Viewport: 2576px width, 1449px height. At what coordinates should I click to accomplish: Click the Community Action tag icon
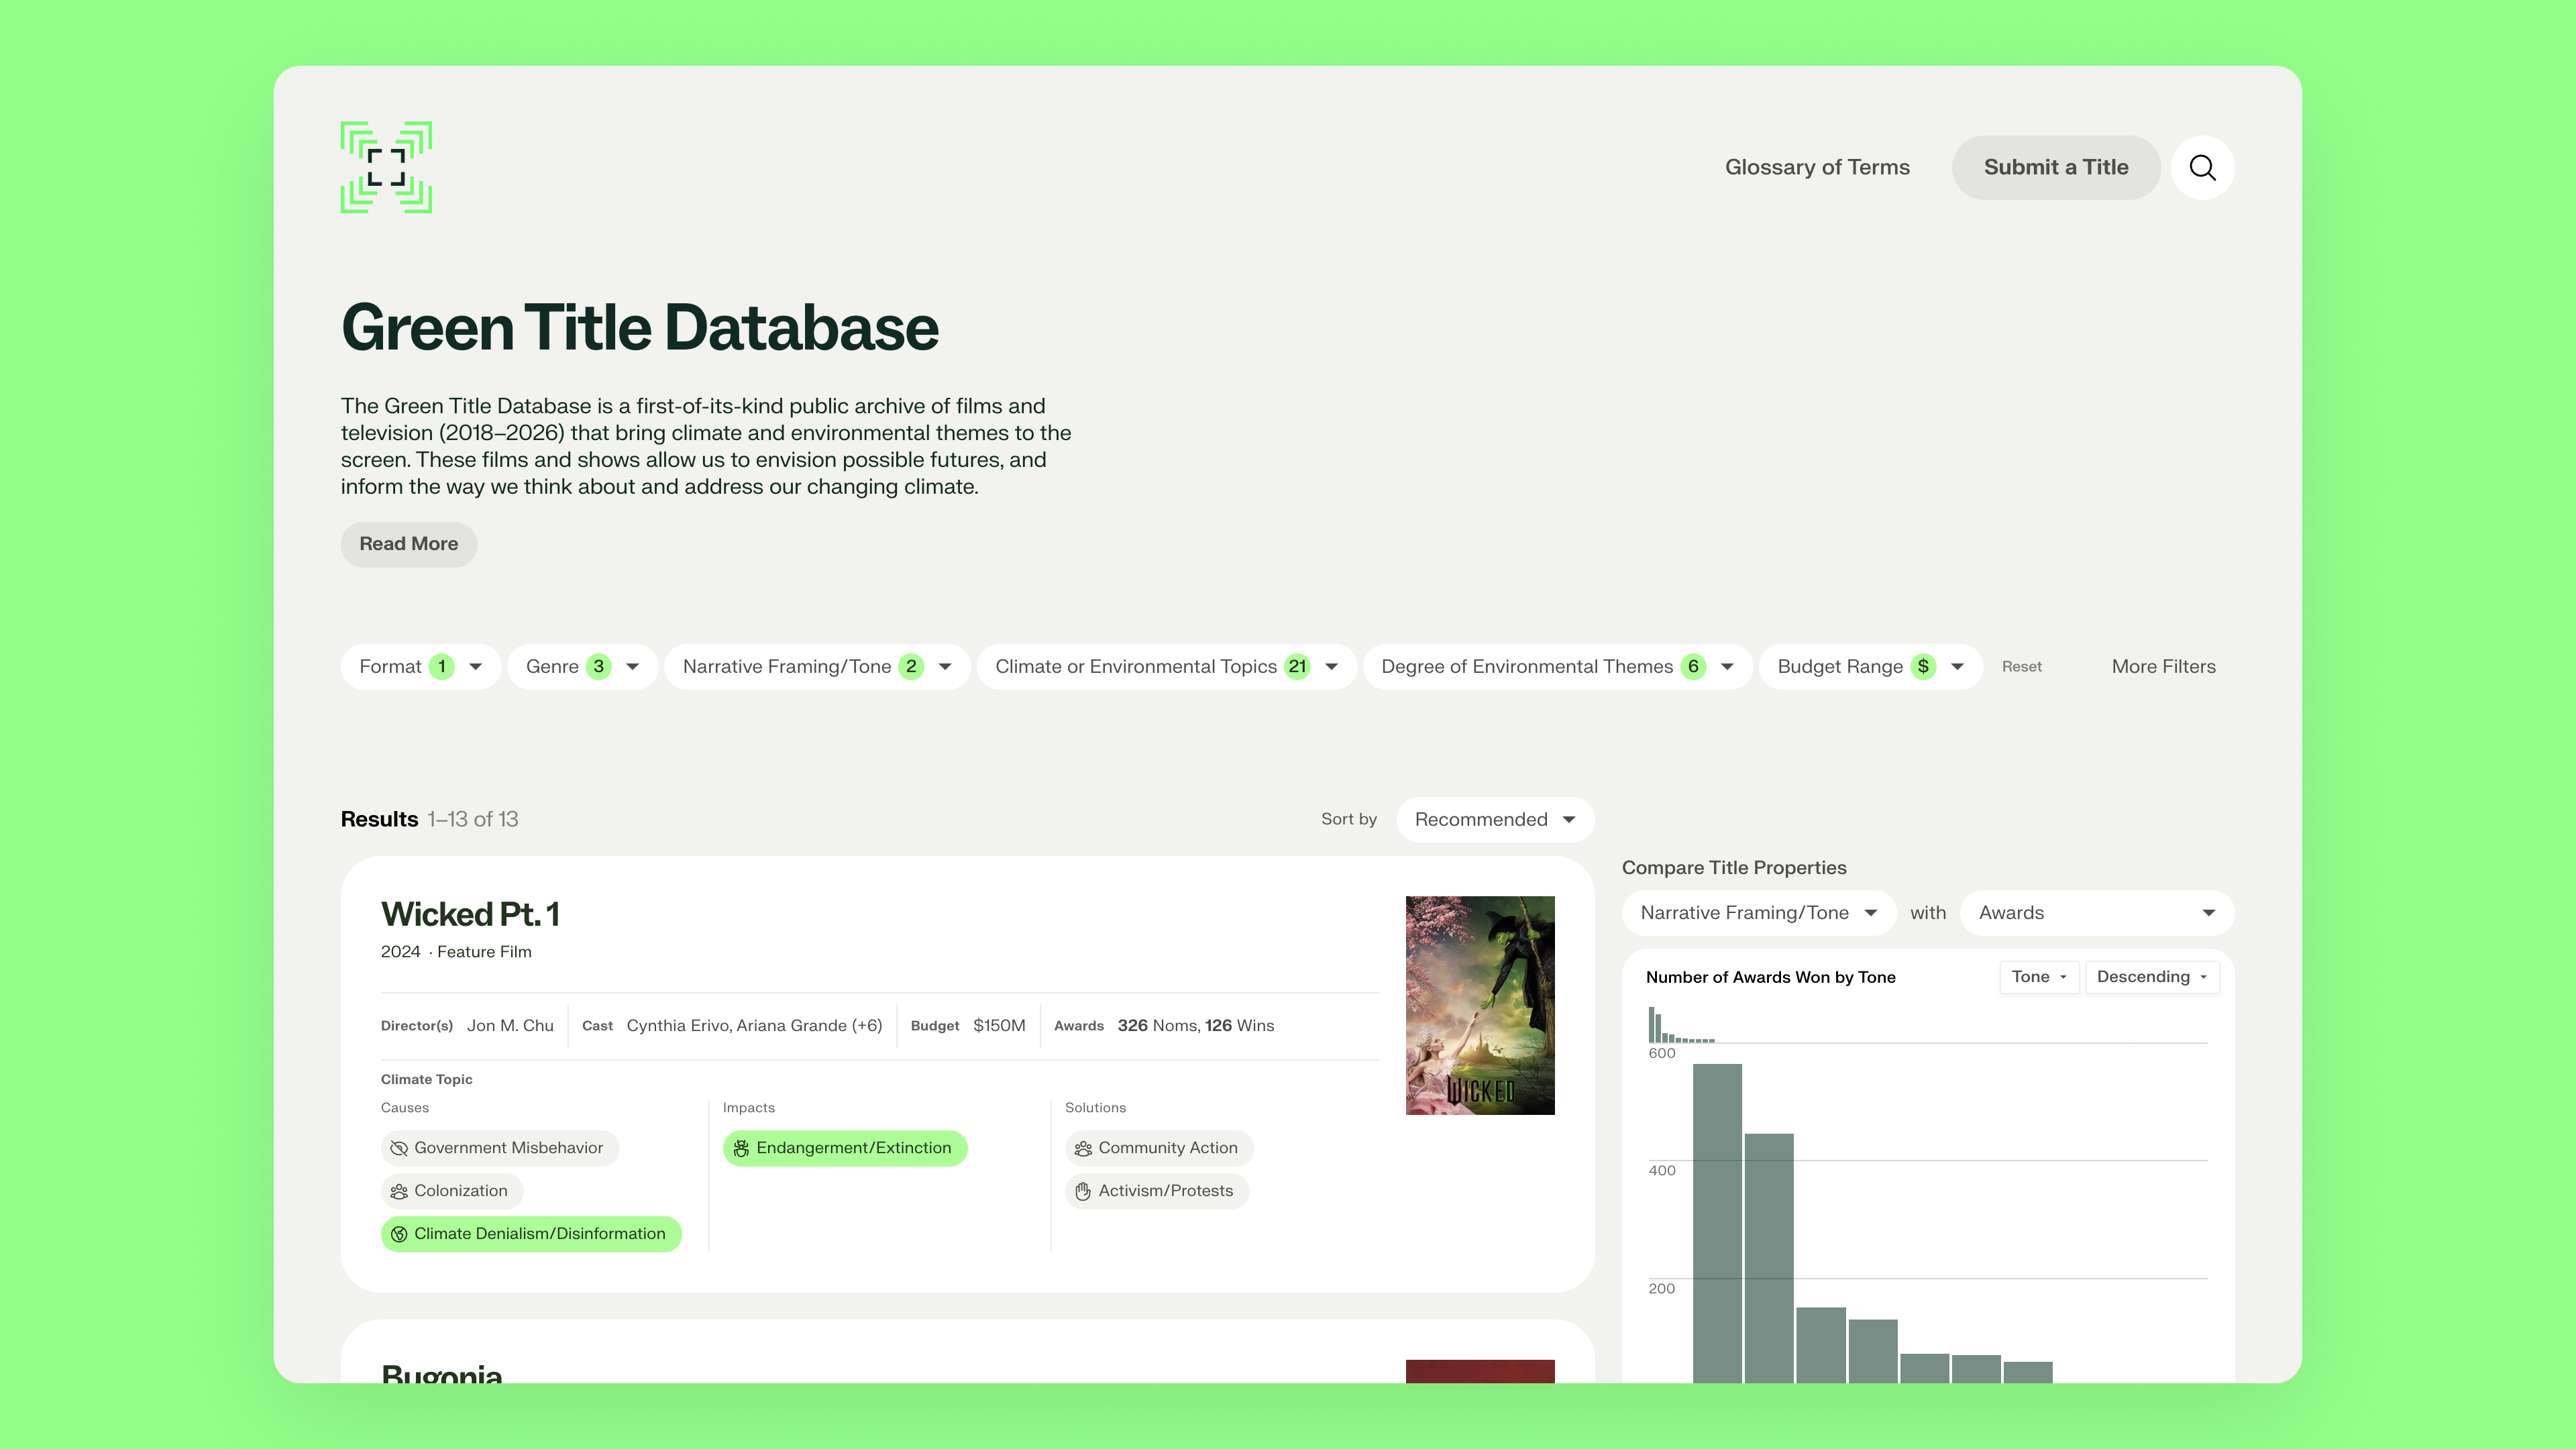coord(1083,1148)
